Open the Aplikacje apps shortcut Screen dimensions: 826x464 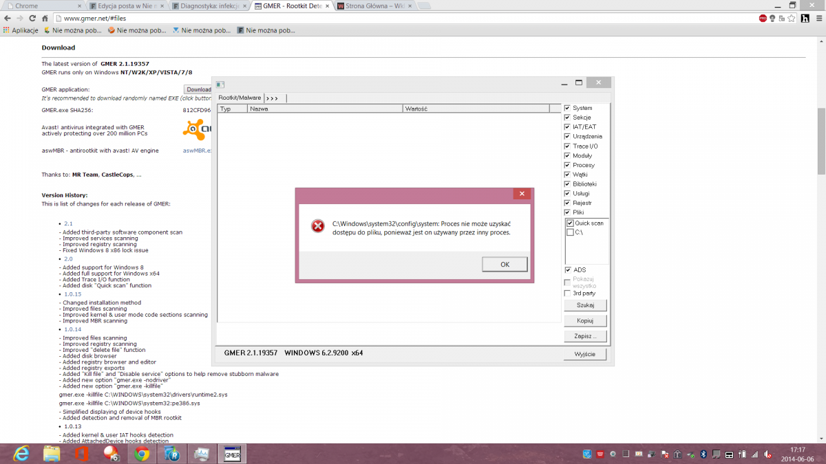(x=21, y=30)
